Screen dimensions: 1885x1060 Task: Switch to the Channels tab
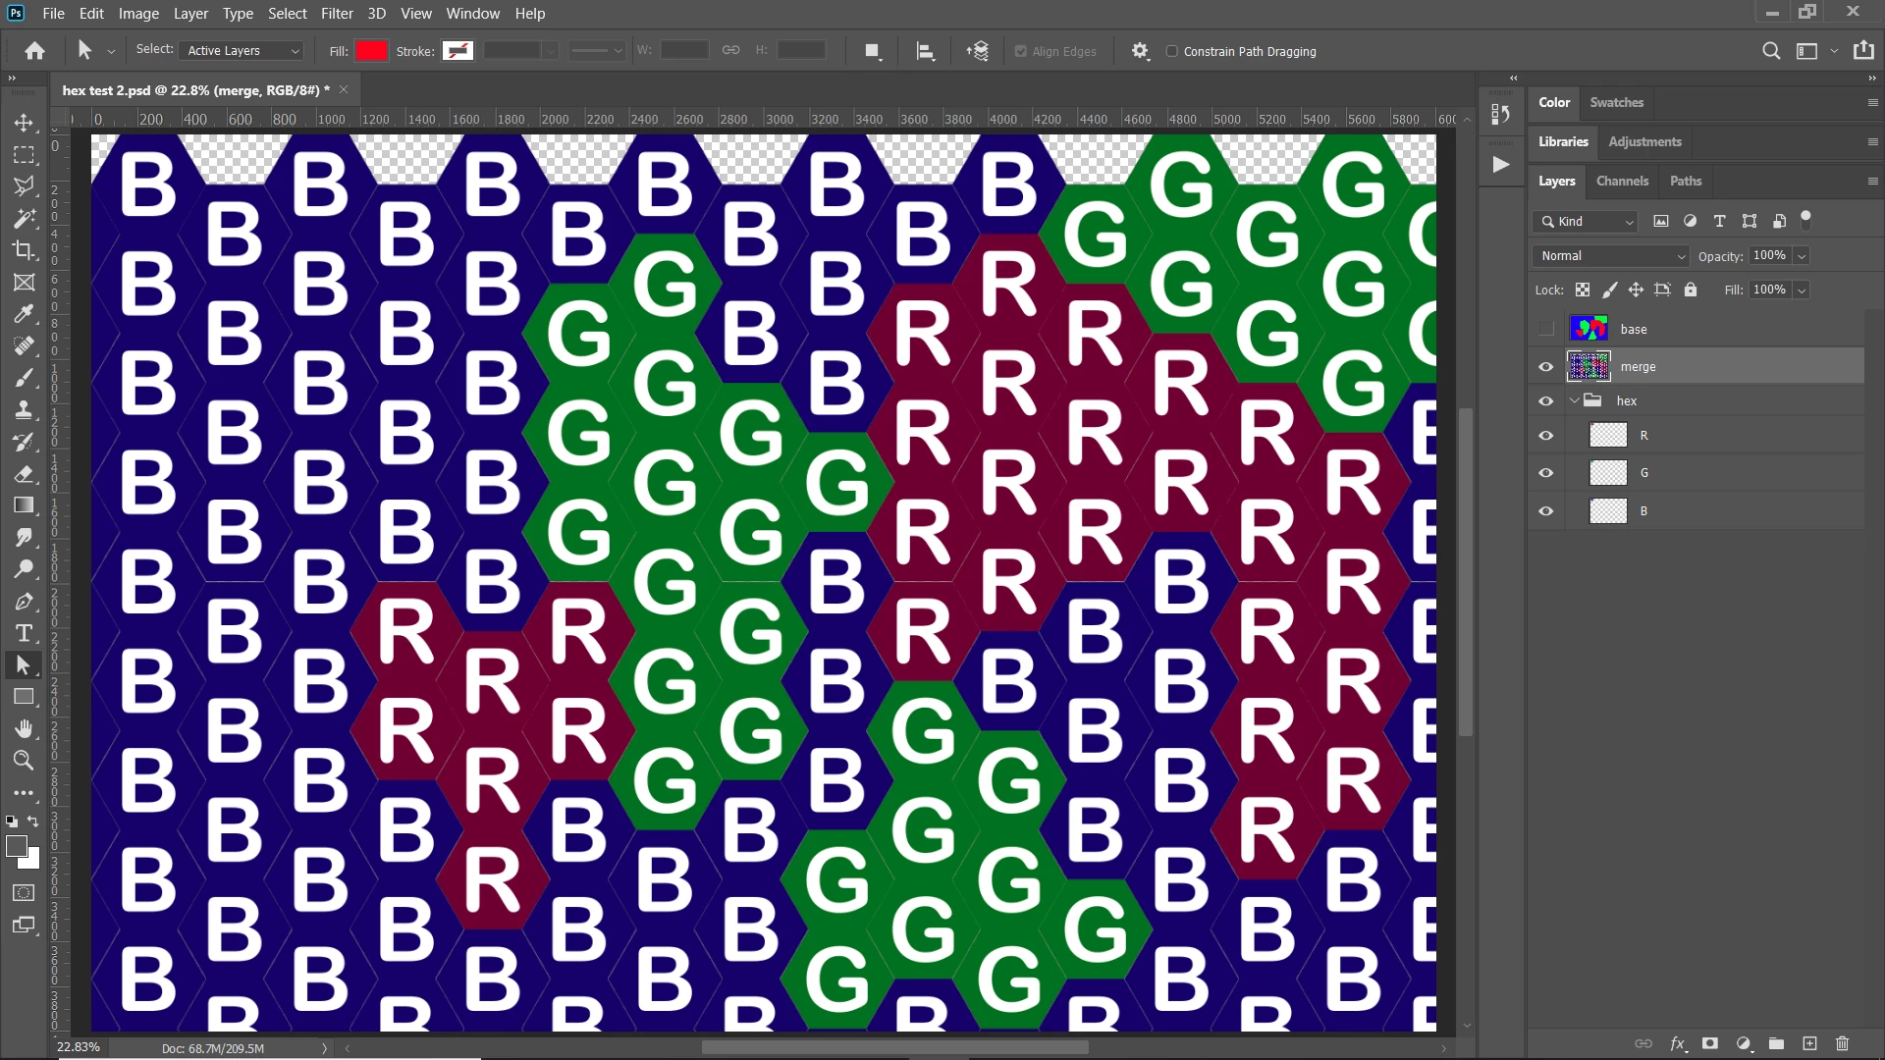tap(1622, 181)
